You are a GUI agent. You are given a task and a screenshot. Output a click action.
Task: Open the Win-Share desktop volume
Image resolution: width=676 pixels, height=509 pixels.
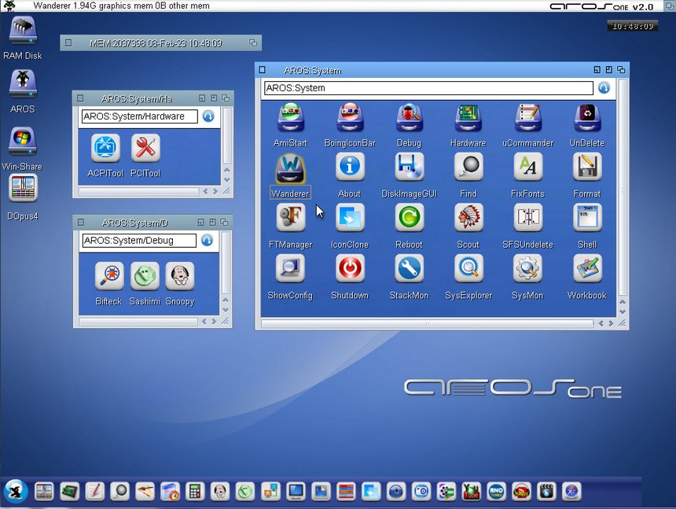point(23,142)
